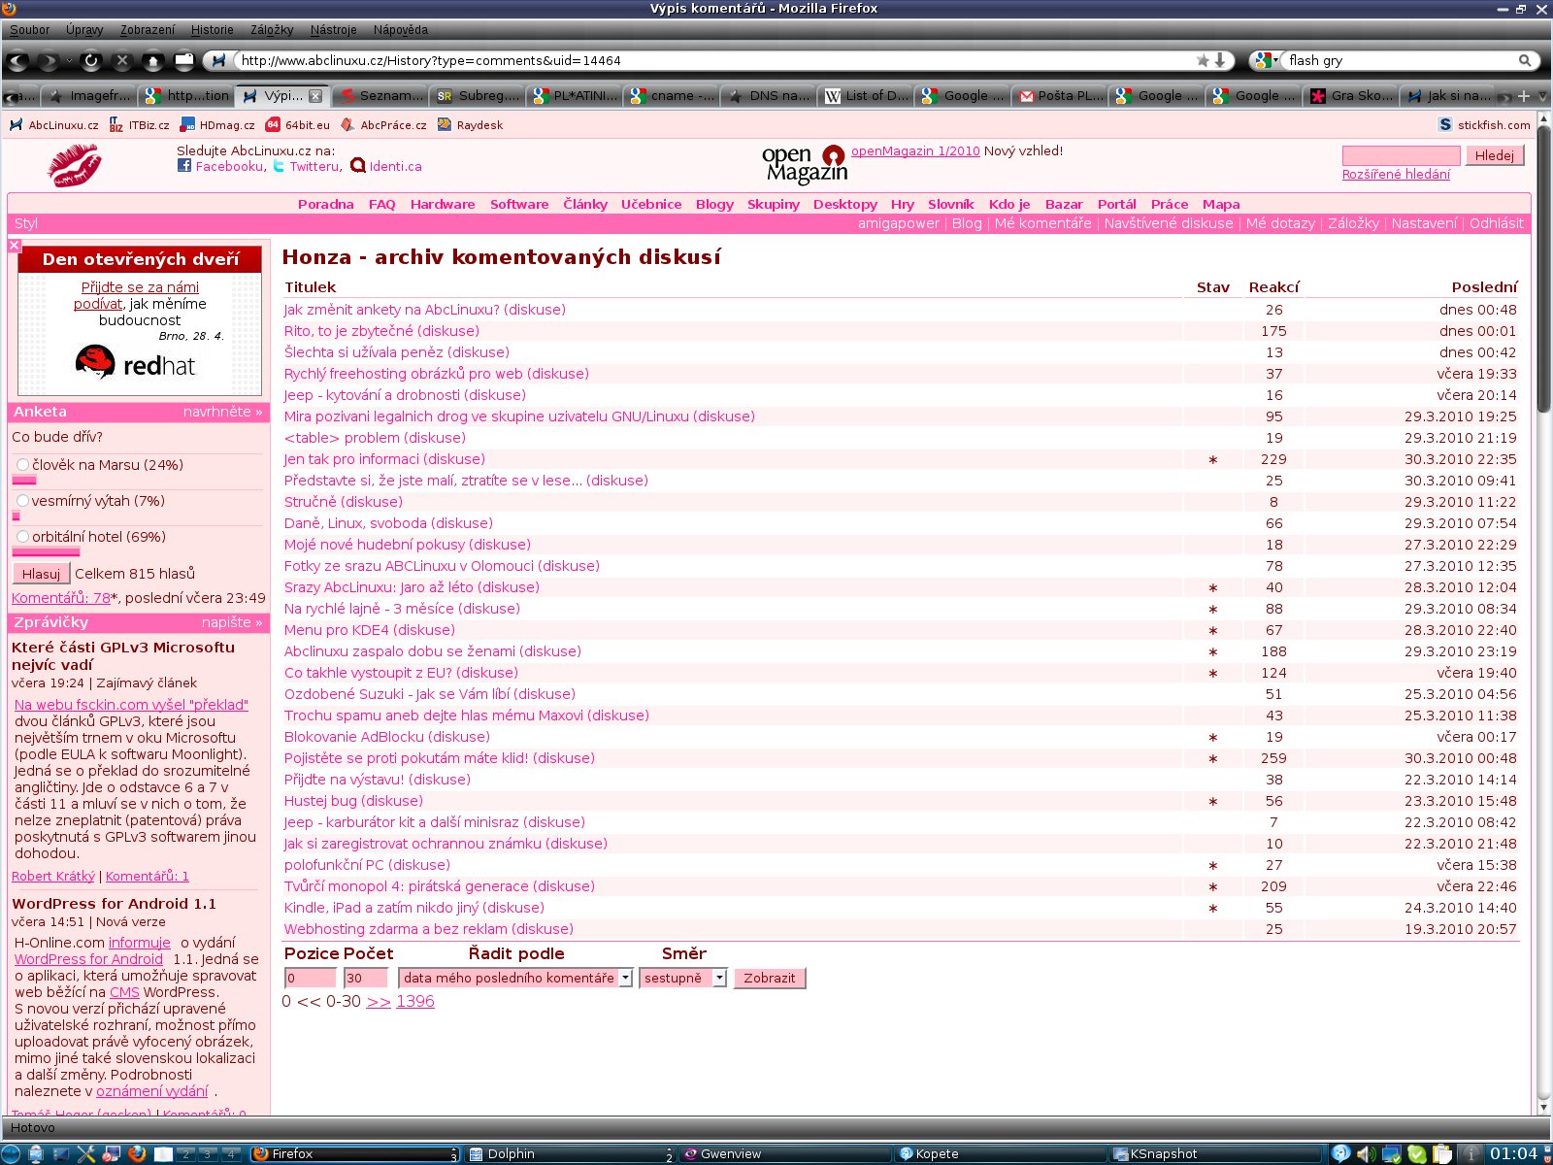Select radio button 'orbitální hotel'
The width and height of the screenshot is (1553, 1165).
[x=22, y=537]
